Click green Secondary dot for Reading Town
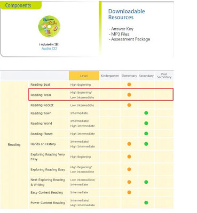197x213 pixels. click(x=146, y=113)
